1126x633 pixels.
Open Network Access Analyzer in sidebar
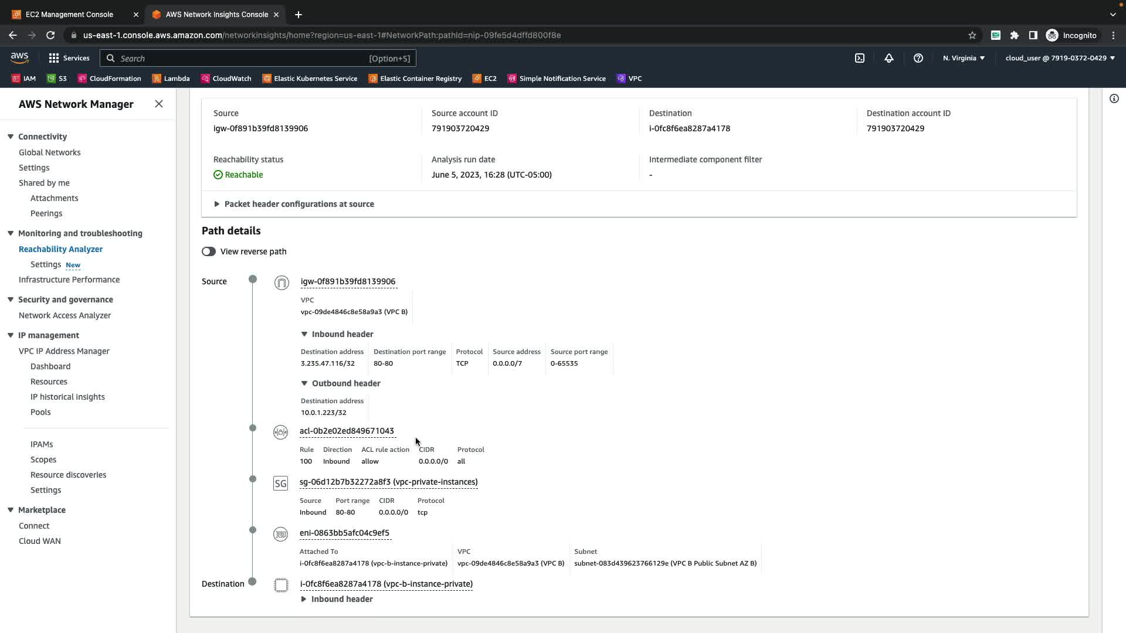(65, 315)
